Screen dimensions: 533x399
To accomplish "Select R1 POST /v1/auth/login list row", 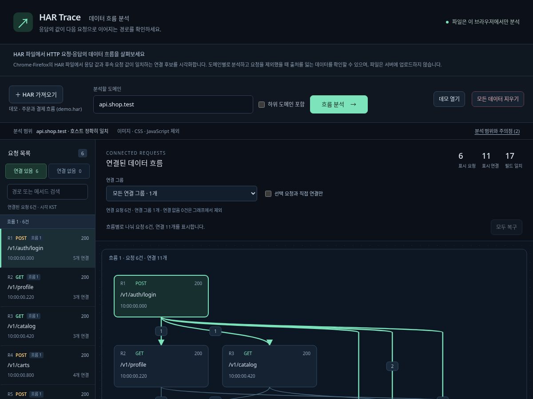I will point(48,248).
